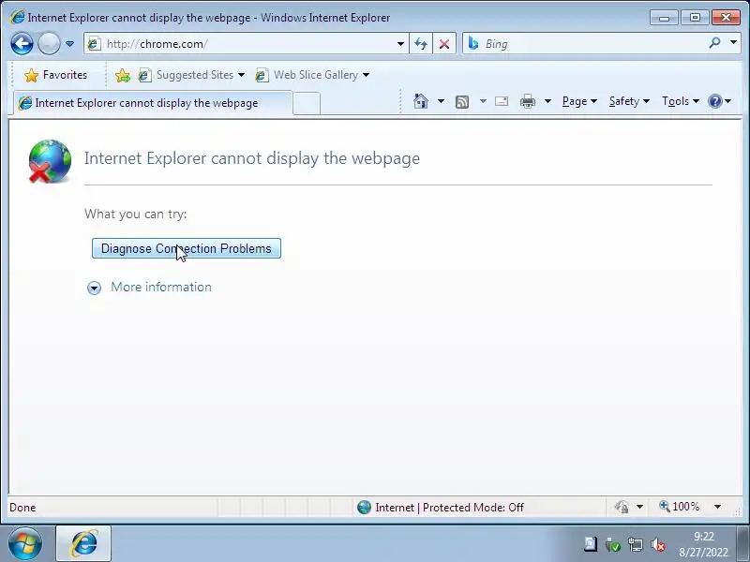Image resolution: width=750 pixels, height=562 pixels.
Task: Open the recent pages dropdown arrow
Action: coord(69,44)
